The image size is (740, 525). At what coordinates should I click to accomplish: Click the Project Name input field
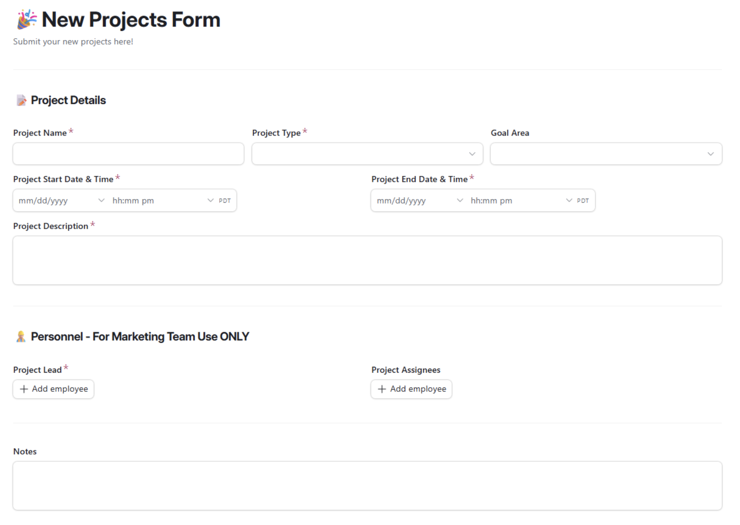[128, 154]
